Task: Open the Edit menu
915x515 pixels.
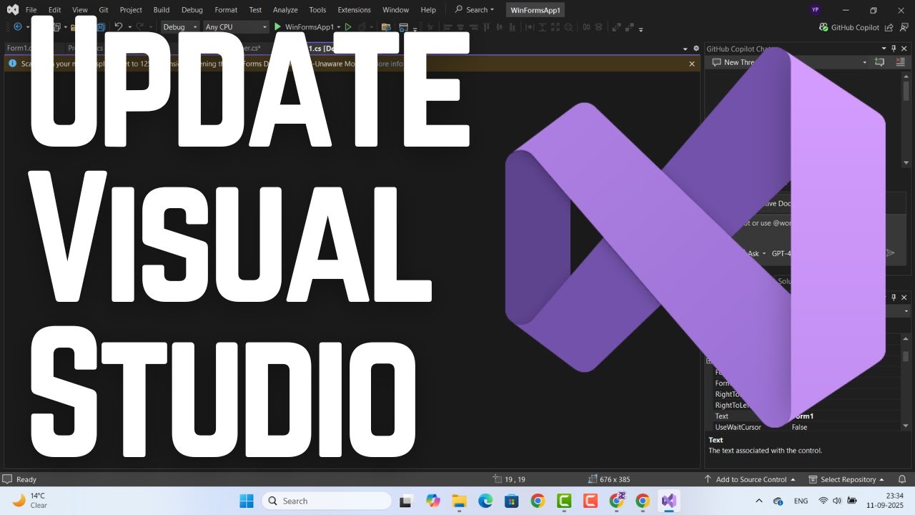Action: click(54, 10)
